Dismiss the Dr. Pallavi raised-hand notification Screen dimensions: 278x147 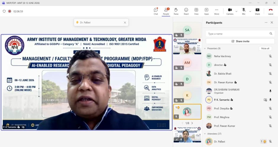pyautogui.click(x=125, y=22)
